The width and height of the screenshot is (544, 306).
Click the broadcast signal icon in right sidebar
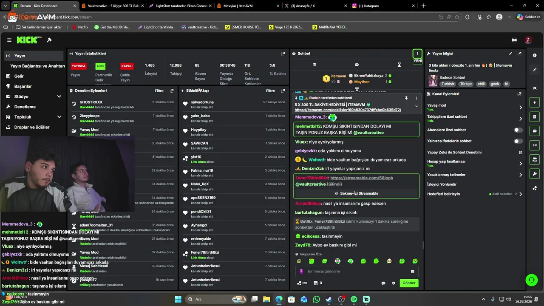click(535, 145)
